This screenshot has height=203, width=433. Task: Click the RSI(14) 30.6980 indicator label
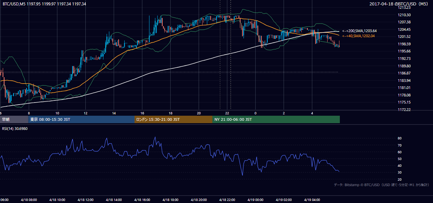click(x=15, y=129)
